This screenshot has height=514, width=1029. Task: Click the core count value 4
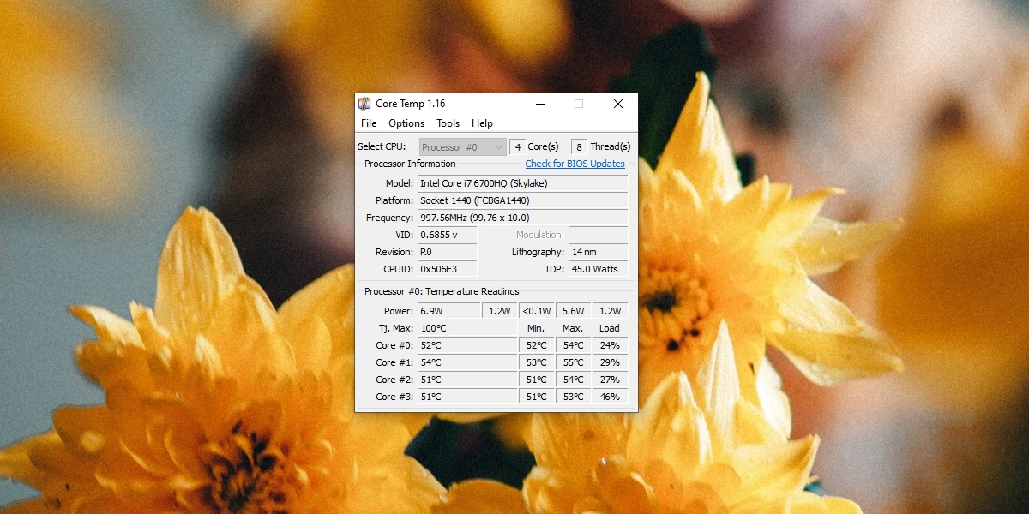pyautogui.click(x=517, y=147)
